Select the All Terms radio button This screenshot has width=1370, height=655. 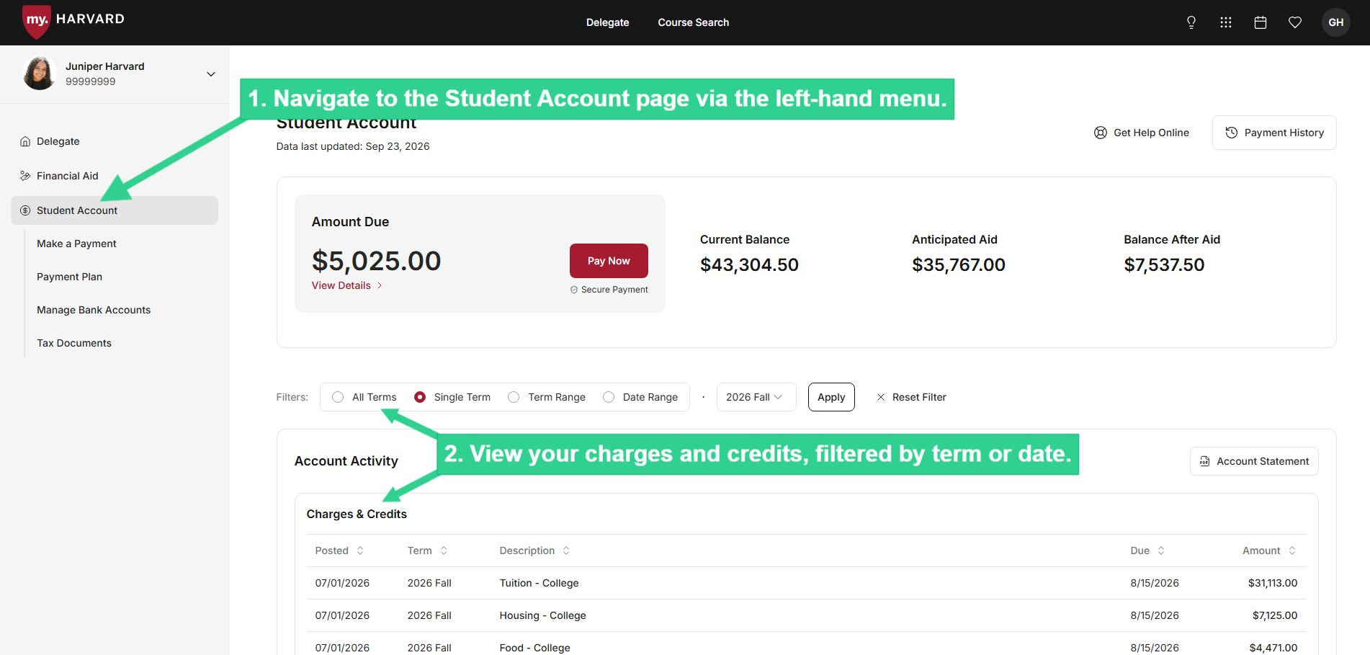click(338, 397)
